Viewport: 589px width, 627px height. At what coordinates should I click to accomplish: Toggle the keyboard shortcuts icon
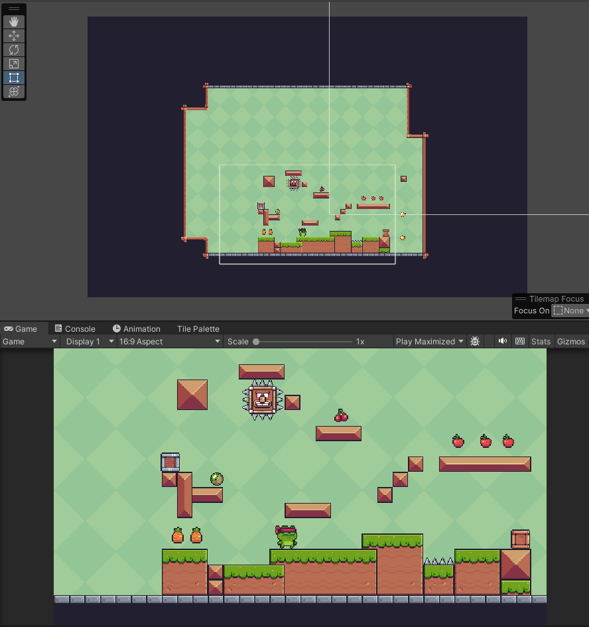click(520, 341)
